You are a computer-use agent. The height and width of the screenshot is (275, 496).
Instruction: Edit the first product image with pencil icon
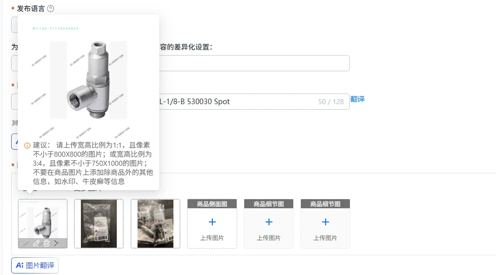[x=36, y=243]
